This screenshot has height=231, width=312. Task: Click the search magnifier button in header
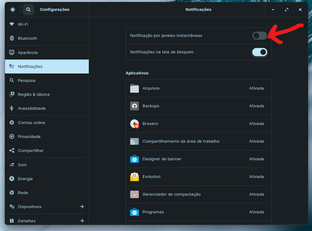point(28,10)
